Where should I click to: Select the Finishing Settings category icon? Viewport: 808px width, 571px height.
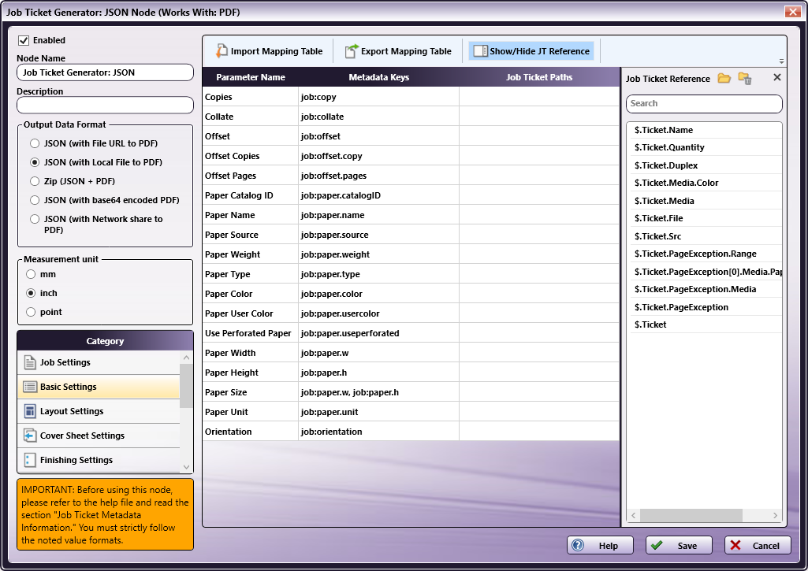coord(30,460)
